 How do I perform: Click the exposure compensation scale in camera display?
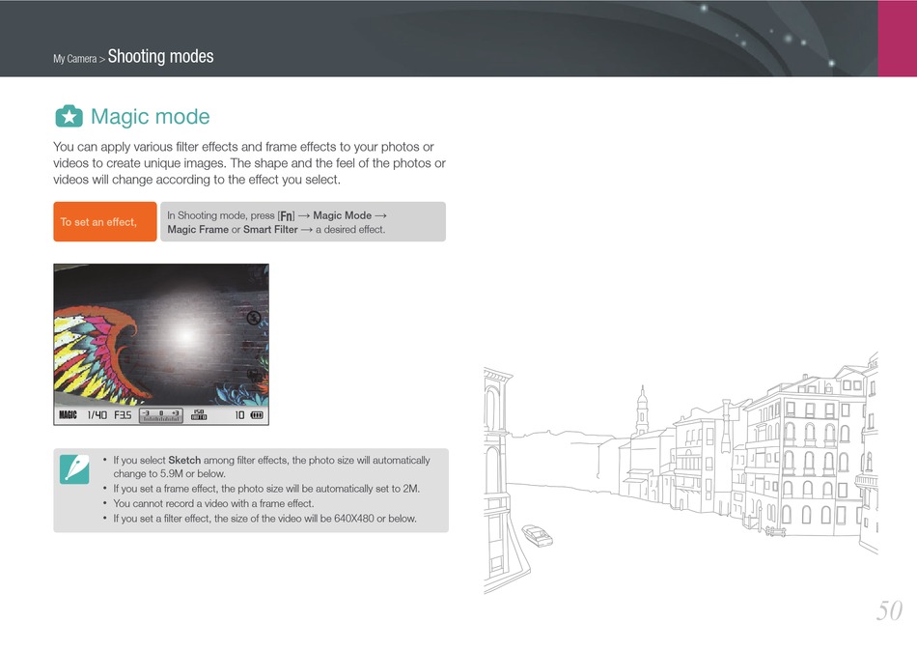(x=161, y=415)
